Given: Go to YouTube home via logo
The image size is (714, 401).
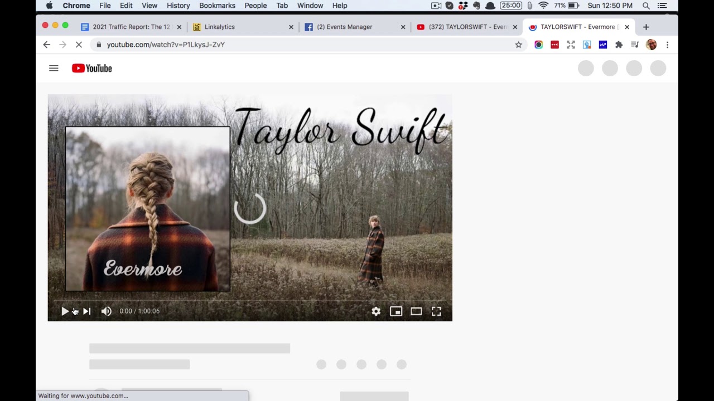Looking at the screenshot, I should click(92, 69).
